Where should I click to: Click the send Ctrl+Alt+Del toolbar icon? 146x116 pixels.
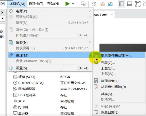coord(83,4)
